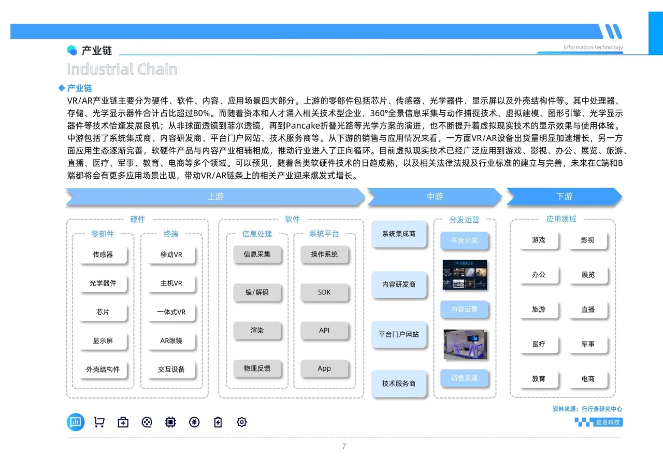
Task: Select the 内容研发商 box
Action: click(399, 285)
